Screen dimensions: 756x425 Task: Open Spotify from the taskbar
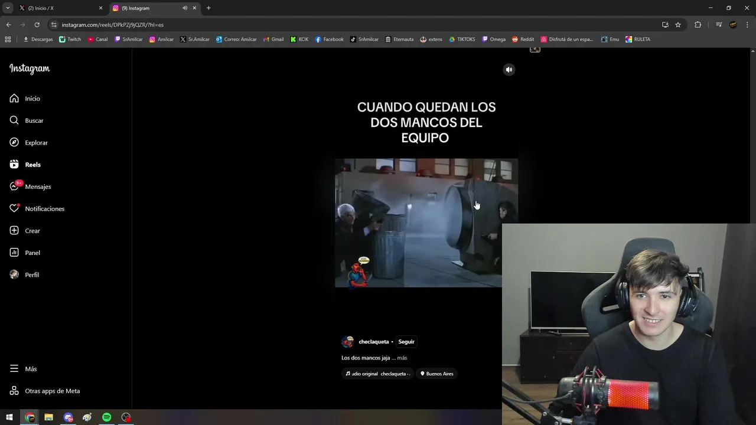[107, 417]
